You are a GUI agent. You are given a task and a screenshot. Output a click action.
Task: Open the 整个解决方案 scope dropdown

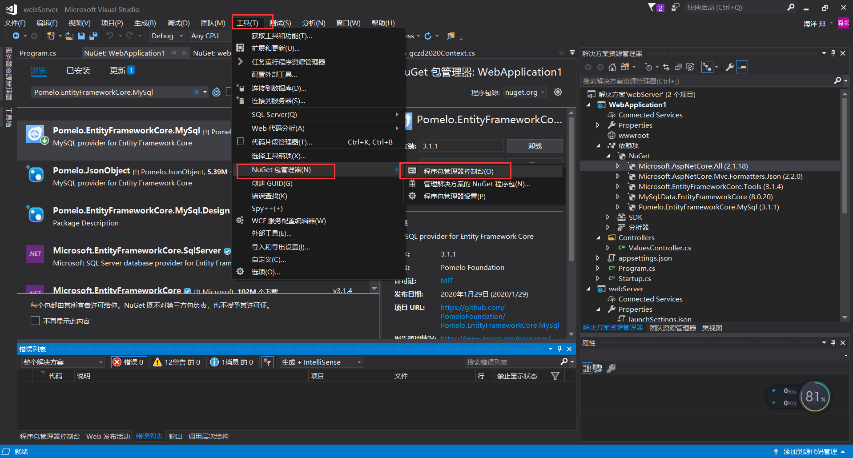coord(62,362)
